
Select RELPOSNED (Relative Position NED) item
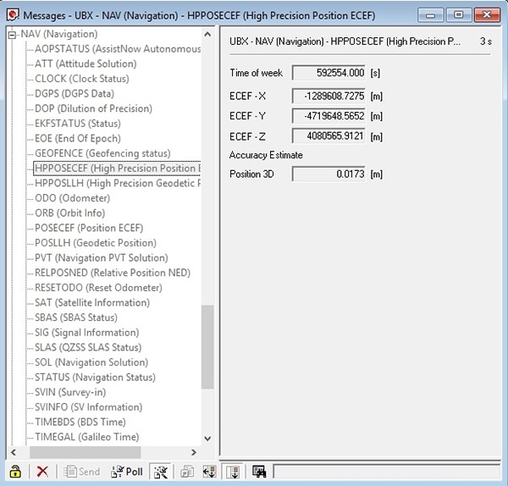click(112, 273)
